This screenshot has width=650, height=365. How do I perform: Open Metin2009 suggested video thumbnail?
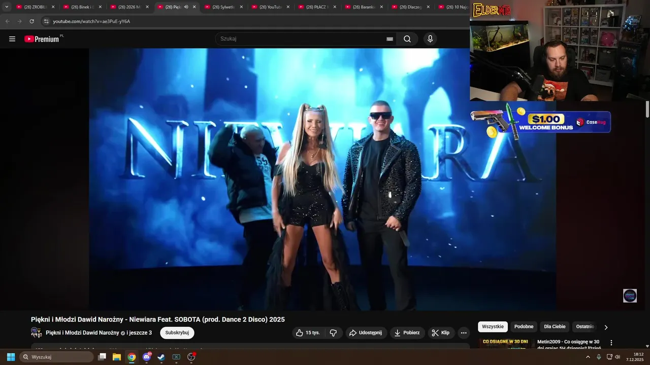[x=505, y=344]
